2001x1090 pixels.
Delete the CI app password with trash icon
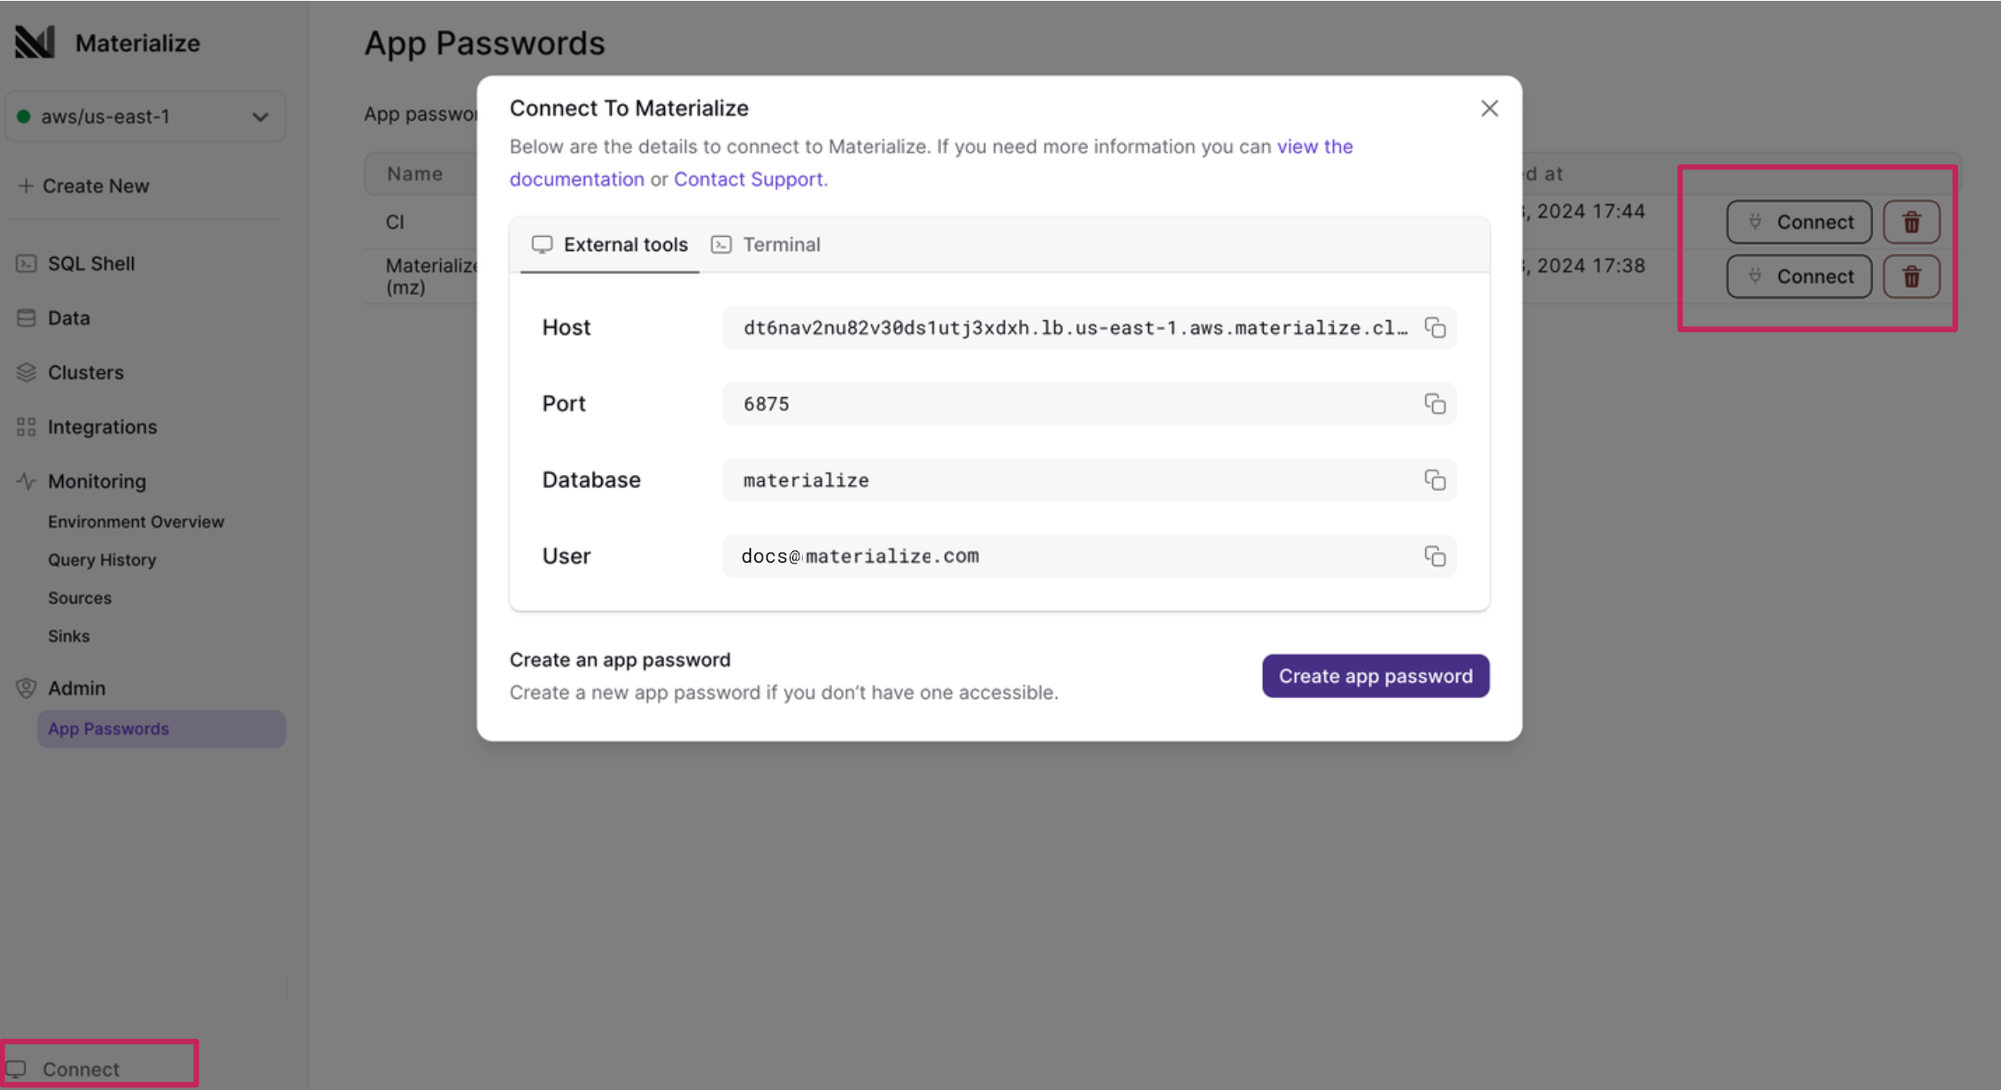click(1912, 222)
